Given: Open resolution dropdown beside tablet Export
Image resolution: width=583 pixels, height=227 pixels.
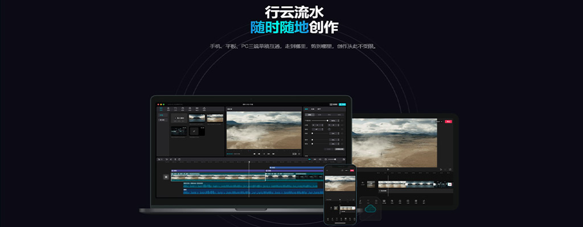Looking at the screenshot, I should tap(439, 121).
